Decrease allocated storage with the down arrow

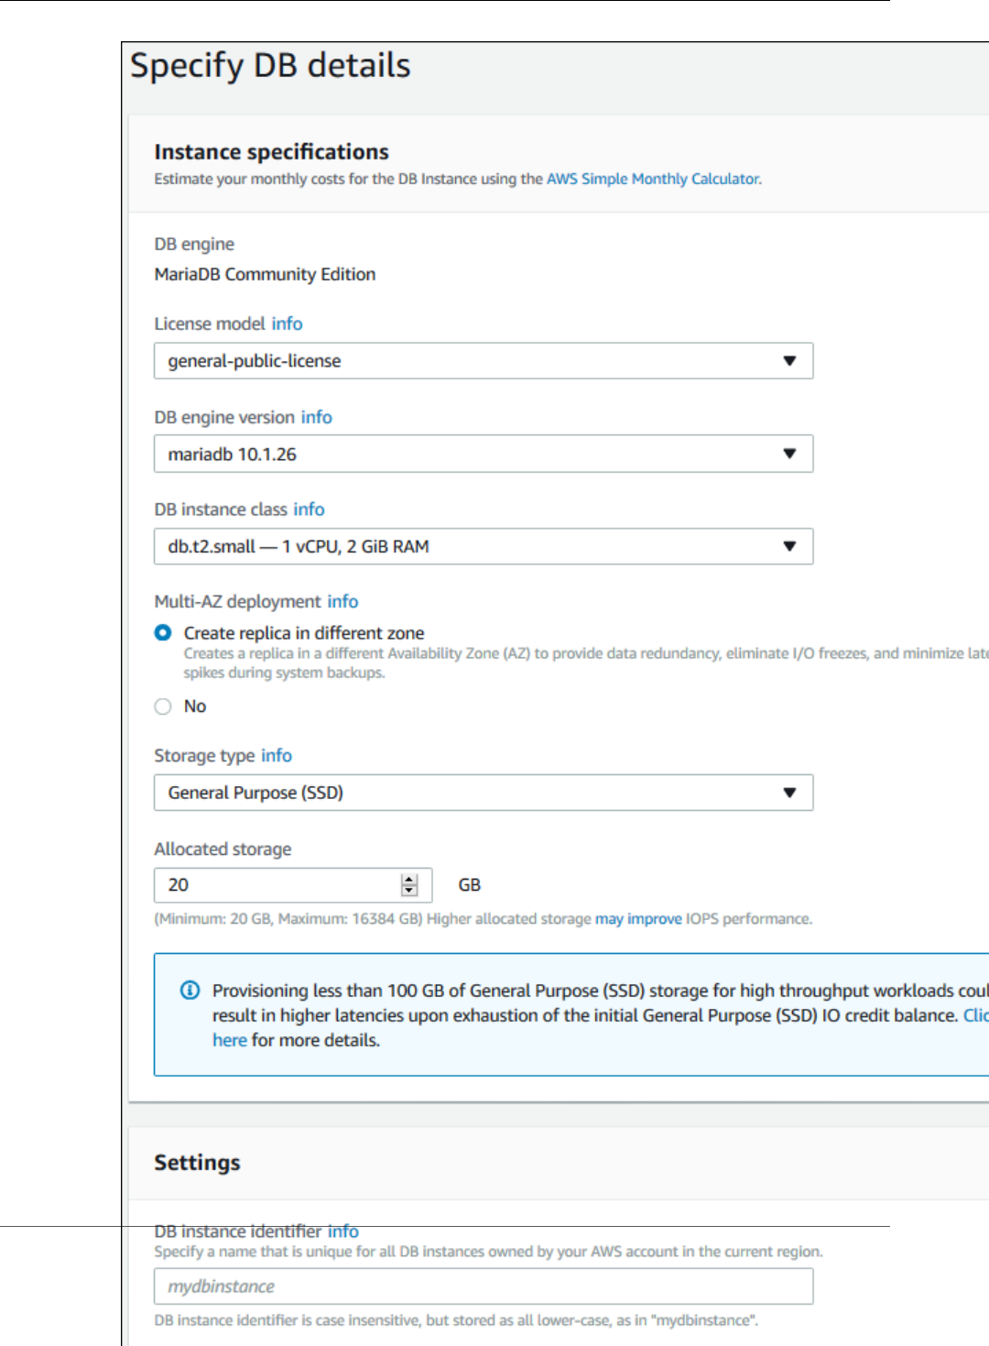click(409, 891)
